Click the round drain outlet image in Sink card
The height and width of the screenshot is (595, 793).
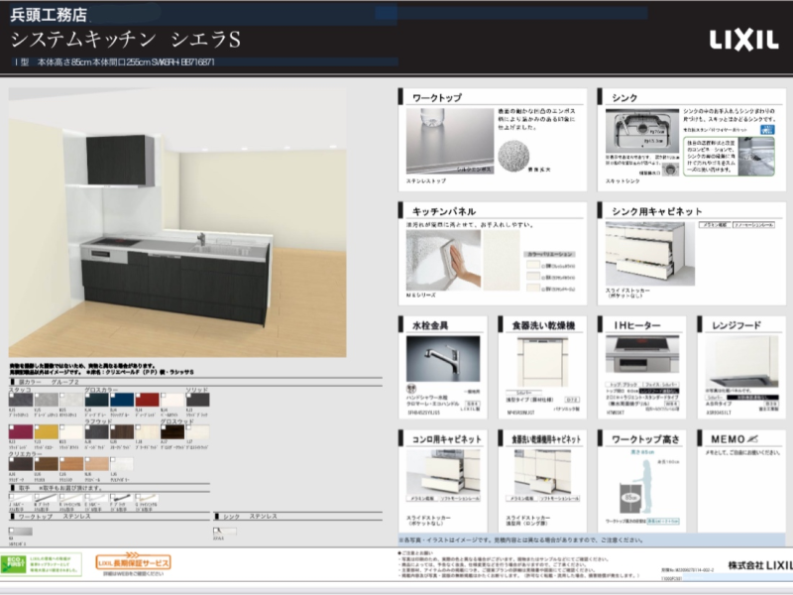tap(671, 171)
